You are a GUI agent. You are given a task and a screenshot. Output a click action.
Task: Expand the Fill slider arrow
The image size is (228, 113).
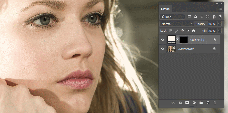pos(220,31)
